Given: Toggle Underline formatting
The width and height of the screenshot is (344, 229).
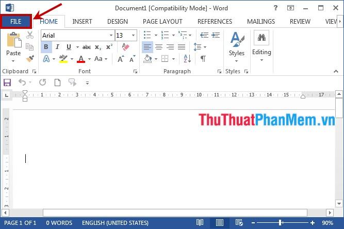Looking at the screenshot, I should [69, 47].
